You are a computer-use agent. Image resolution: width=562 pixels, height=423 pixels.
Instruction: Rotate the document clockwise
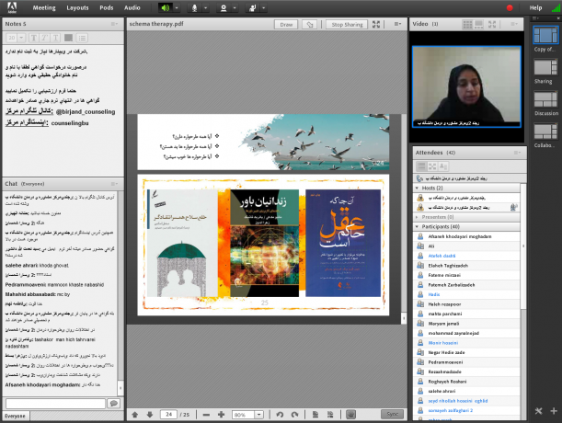[294, 415]
